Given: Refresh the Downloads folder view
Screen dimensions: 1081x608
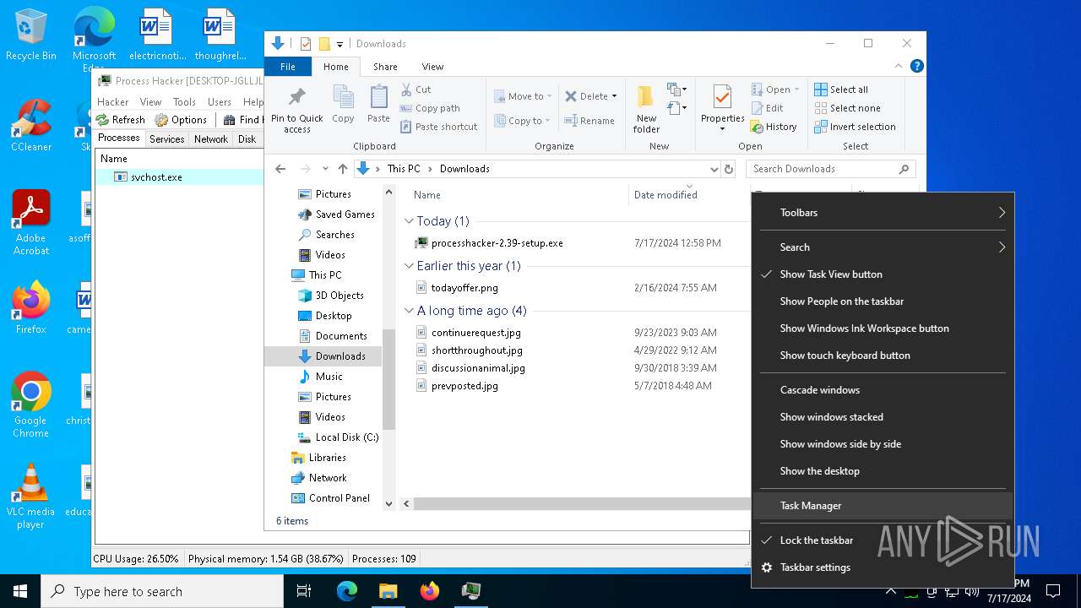Looking at the screenshot, I should [730, 169].
